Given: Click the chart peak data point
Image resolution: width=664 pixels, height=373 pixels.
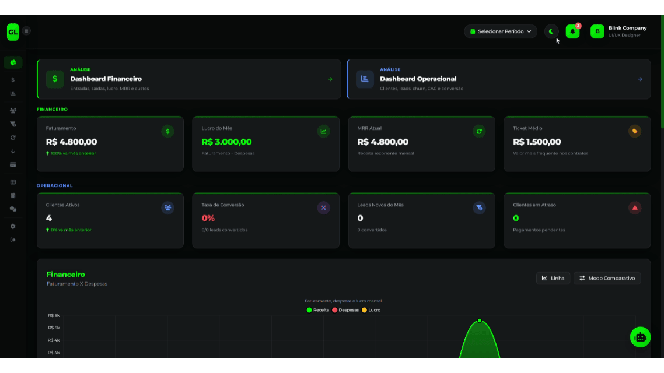Looking at the screenshot, I should (x=480, y=321).
